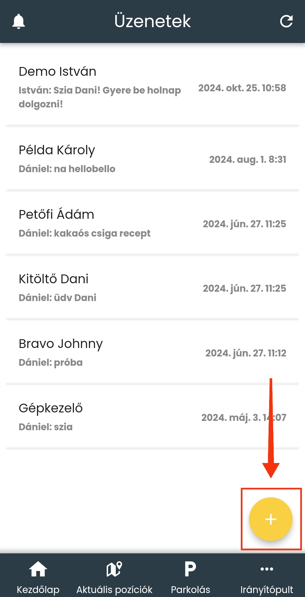Image resolution: width=305 pixels, height=597 pixels.
Task: Refresh the messages list
Action: [x=286, y=21]
